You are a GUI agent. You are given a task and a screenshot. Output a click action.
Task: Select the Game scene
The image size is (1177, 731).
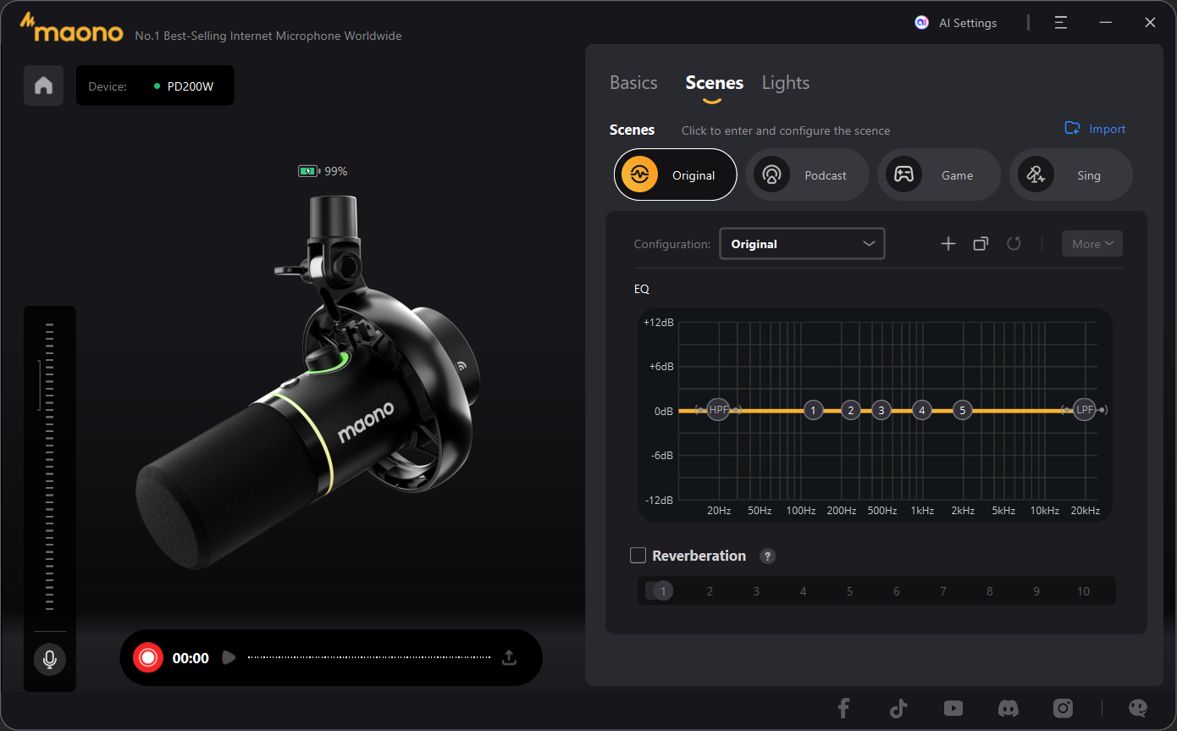coord(940,174)
